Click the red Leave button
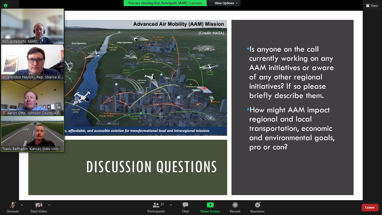382x215 pixels. pyautogui.click(x=370, y=207)
